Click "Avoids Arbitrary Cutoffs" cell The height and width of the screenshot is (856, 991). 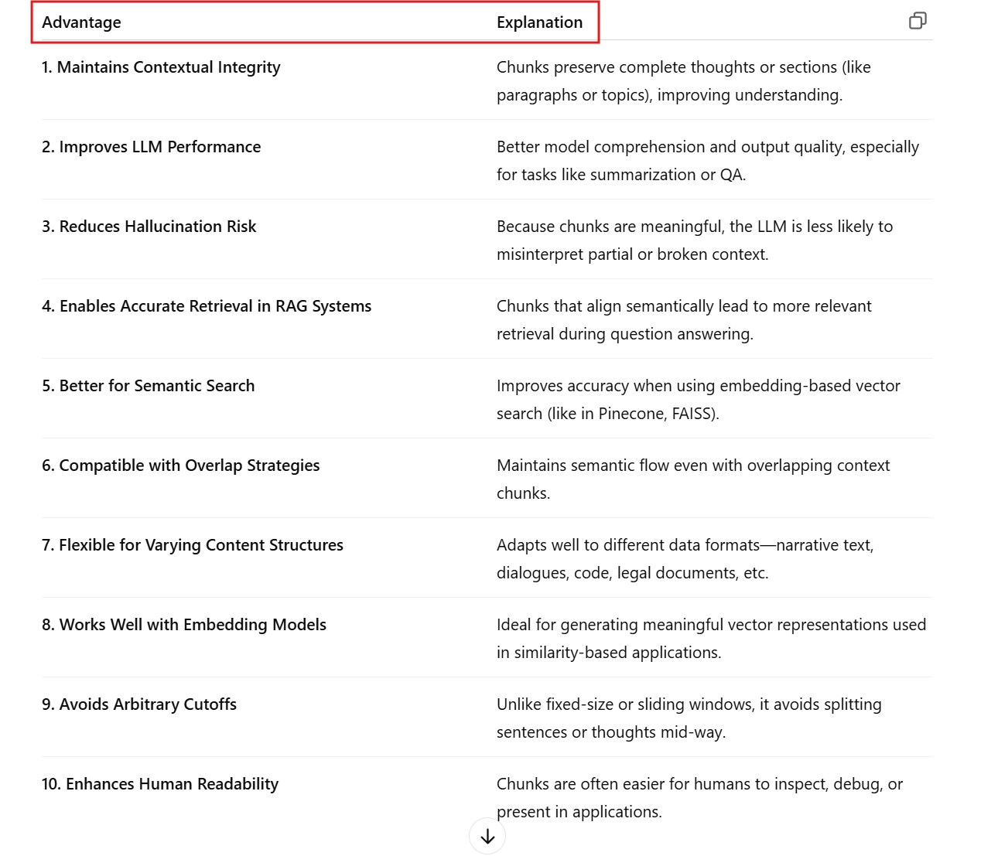[139, 704]
